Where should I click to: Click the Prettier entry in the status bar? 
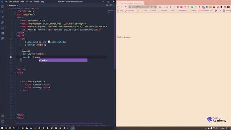(95, 125)
